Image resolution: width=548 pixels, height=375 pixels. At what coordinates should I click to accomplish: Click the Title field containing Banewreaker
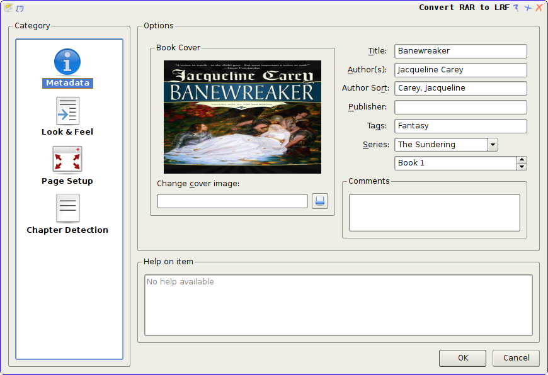pos(460,51)
